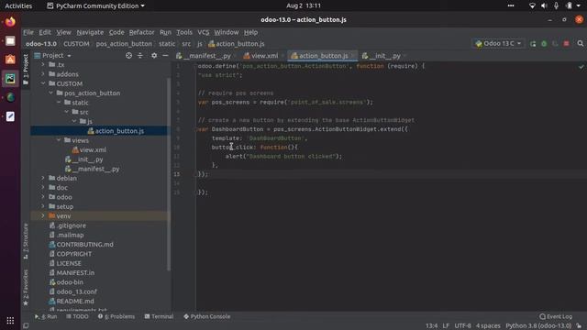Open the Problems tool window
The image size is (587, 330).
[x=116, y=316]
